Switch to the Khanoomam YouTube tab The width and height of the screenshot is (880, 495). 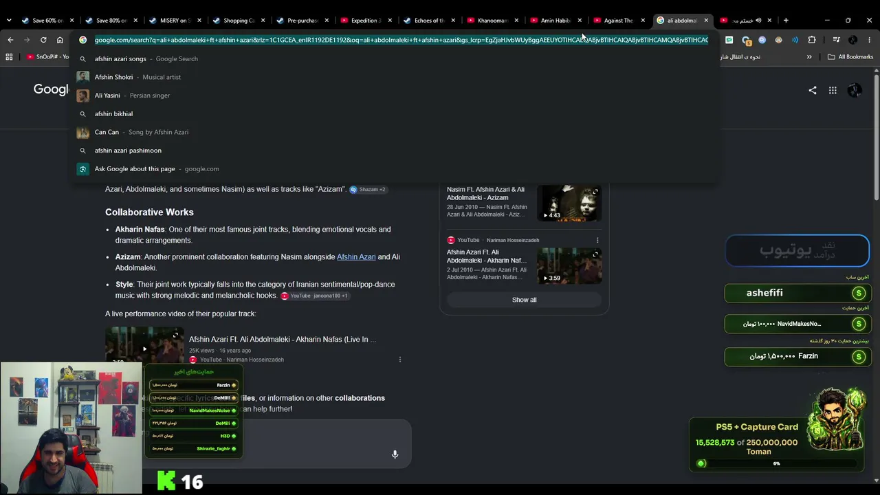point(493,21)
